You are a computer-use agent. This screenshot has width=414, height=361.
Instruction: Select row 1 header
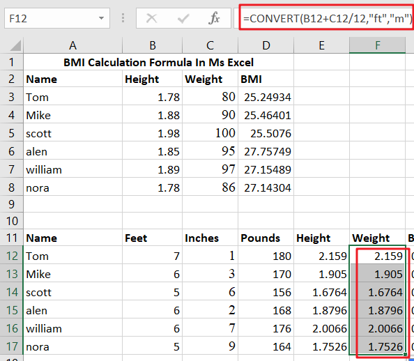click(11, 62)
